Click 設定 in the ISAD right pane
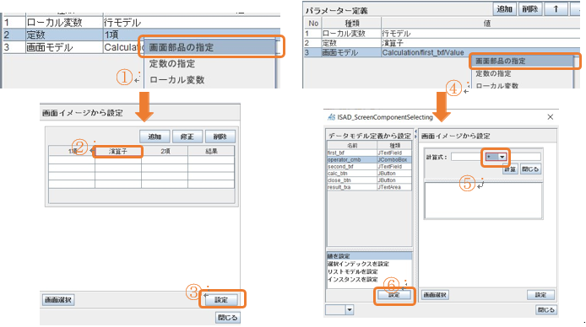586x327 pixels. pos(540,295)
